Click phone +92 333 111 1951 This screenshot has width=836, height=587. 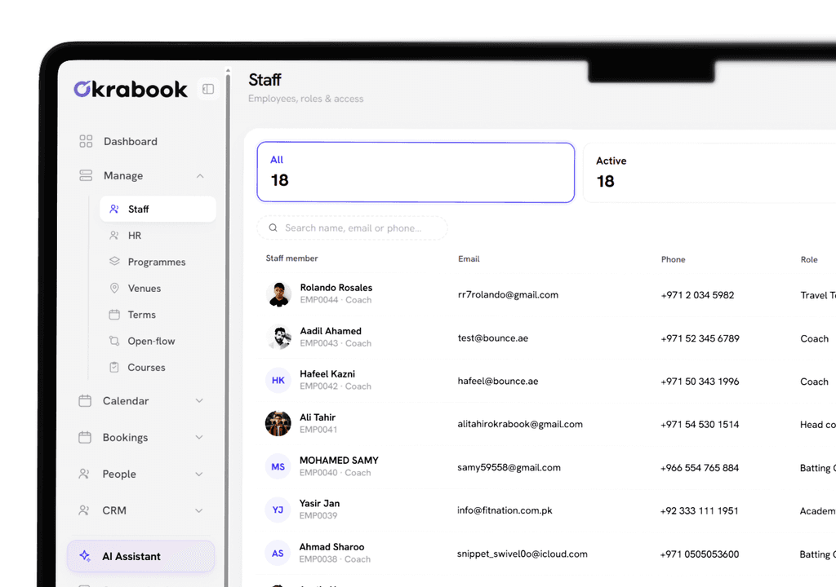[699, 511]
